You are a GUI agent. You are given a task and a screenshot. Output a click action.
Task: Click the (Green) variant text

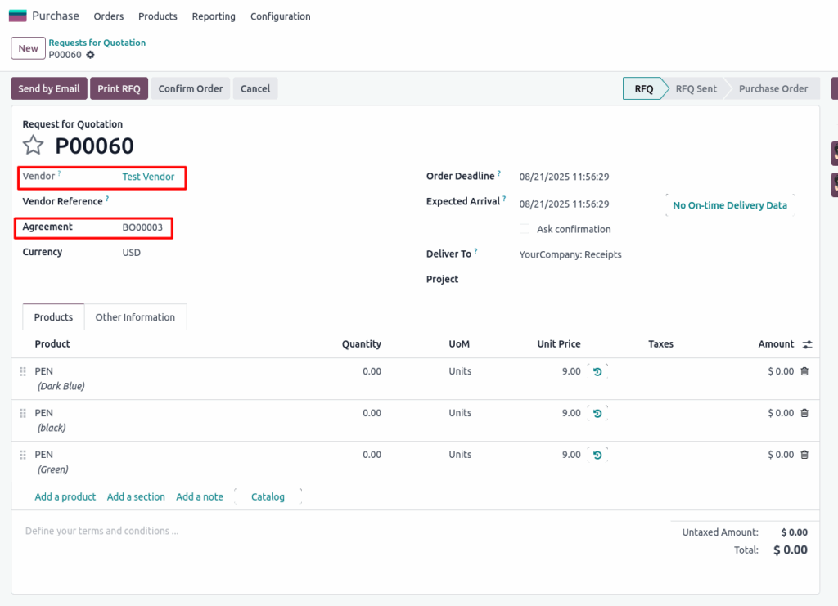pyautogui.click(x=53, y=470)
